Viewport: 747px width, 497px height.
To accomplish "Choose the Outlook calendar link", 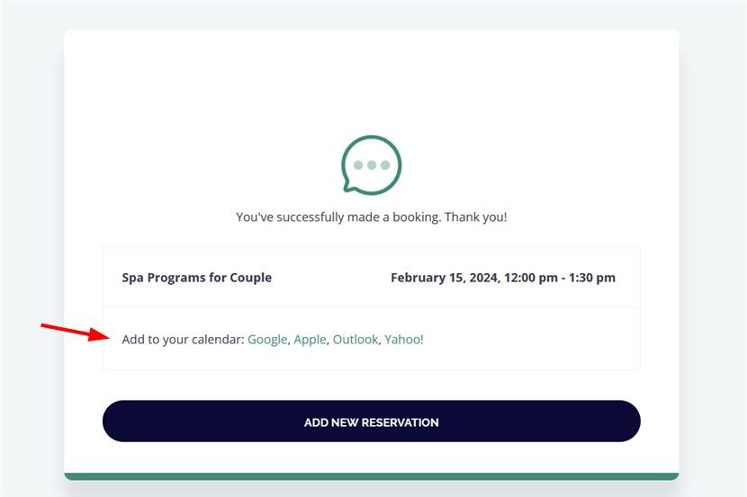I will pyautogui.click(x=355, y=340).
